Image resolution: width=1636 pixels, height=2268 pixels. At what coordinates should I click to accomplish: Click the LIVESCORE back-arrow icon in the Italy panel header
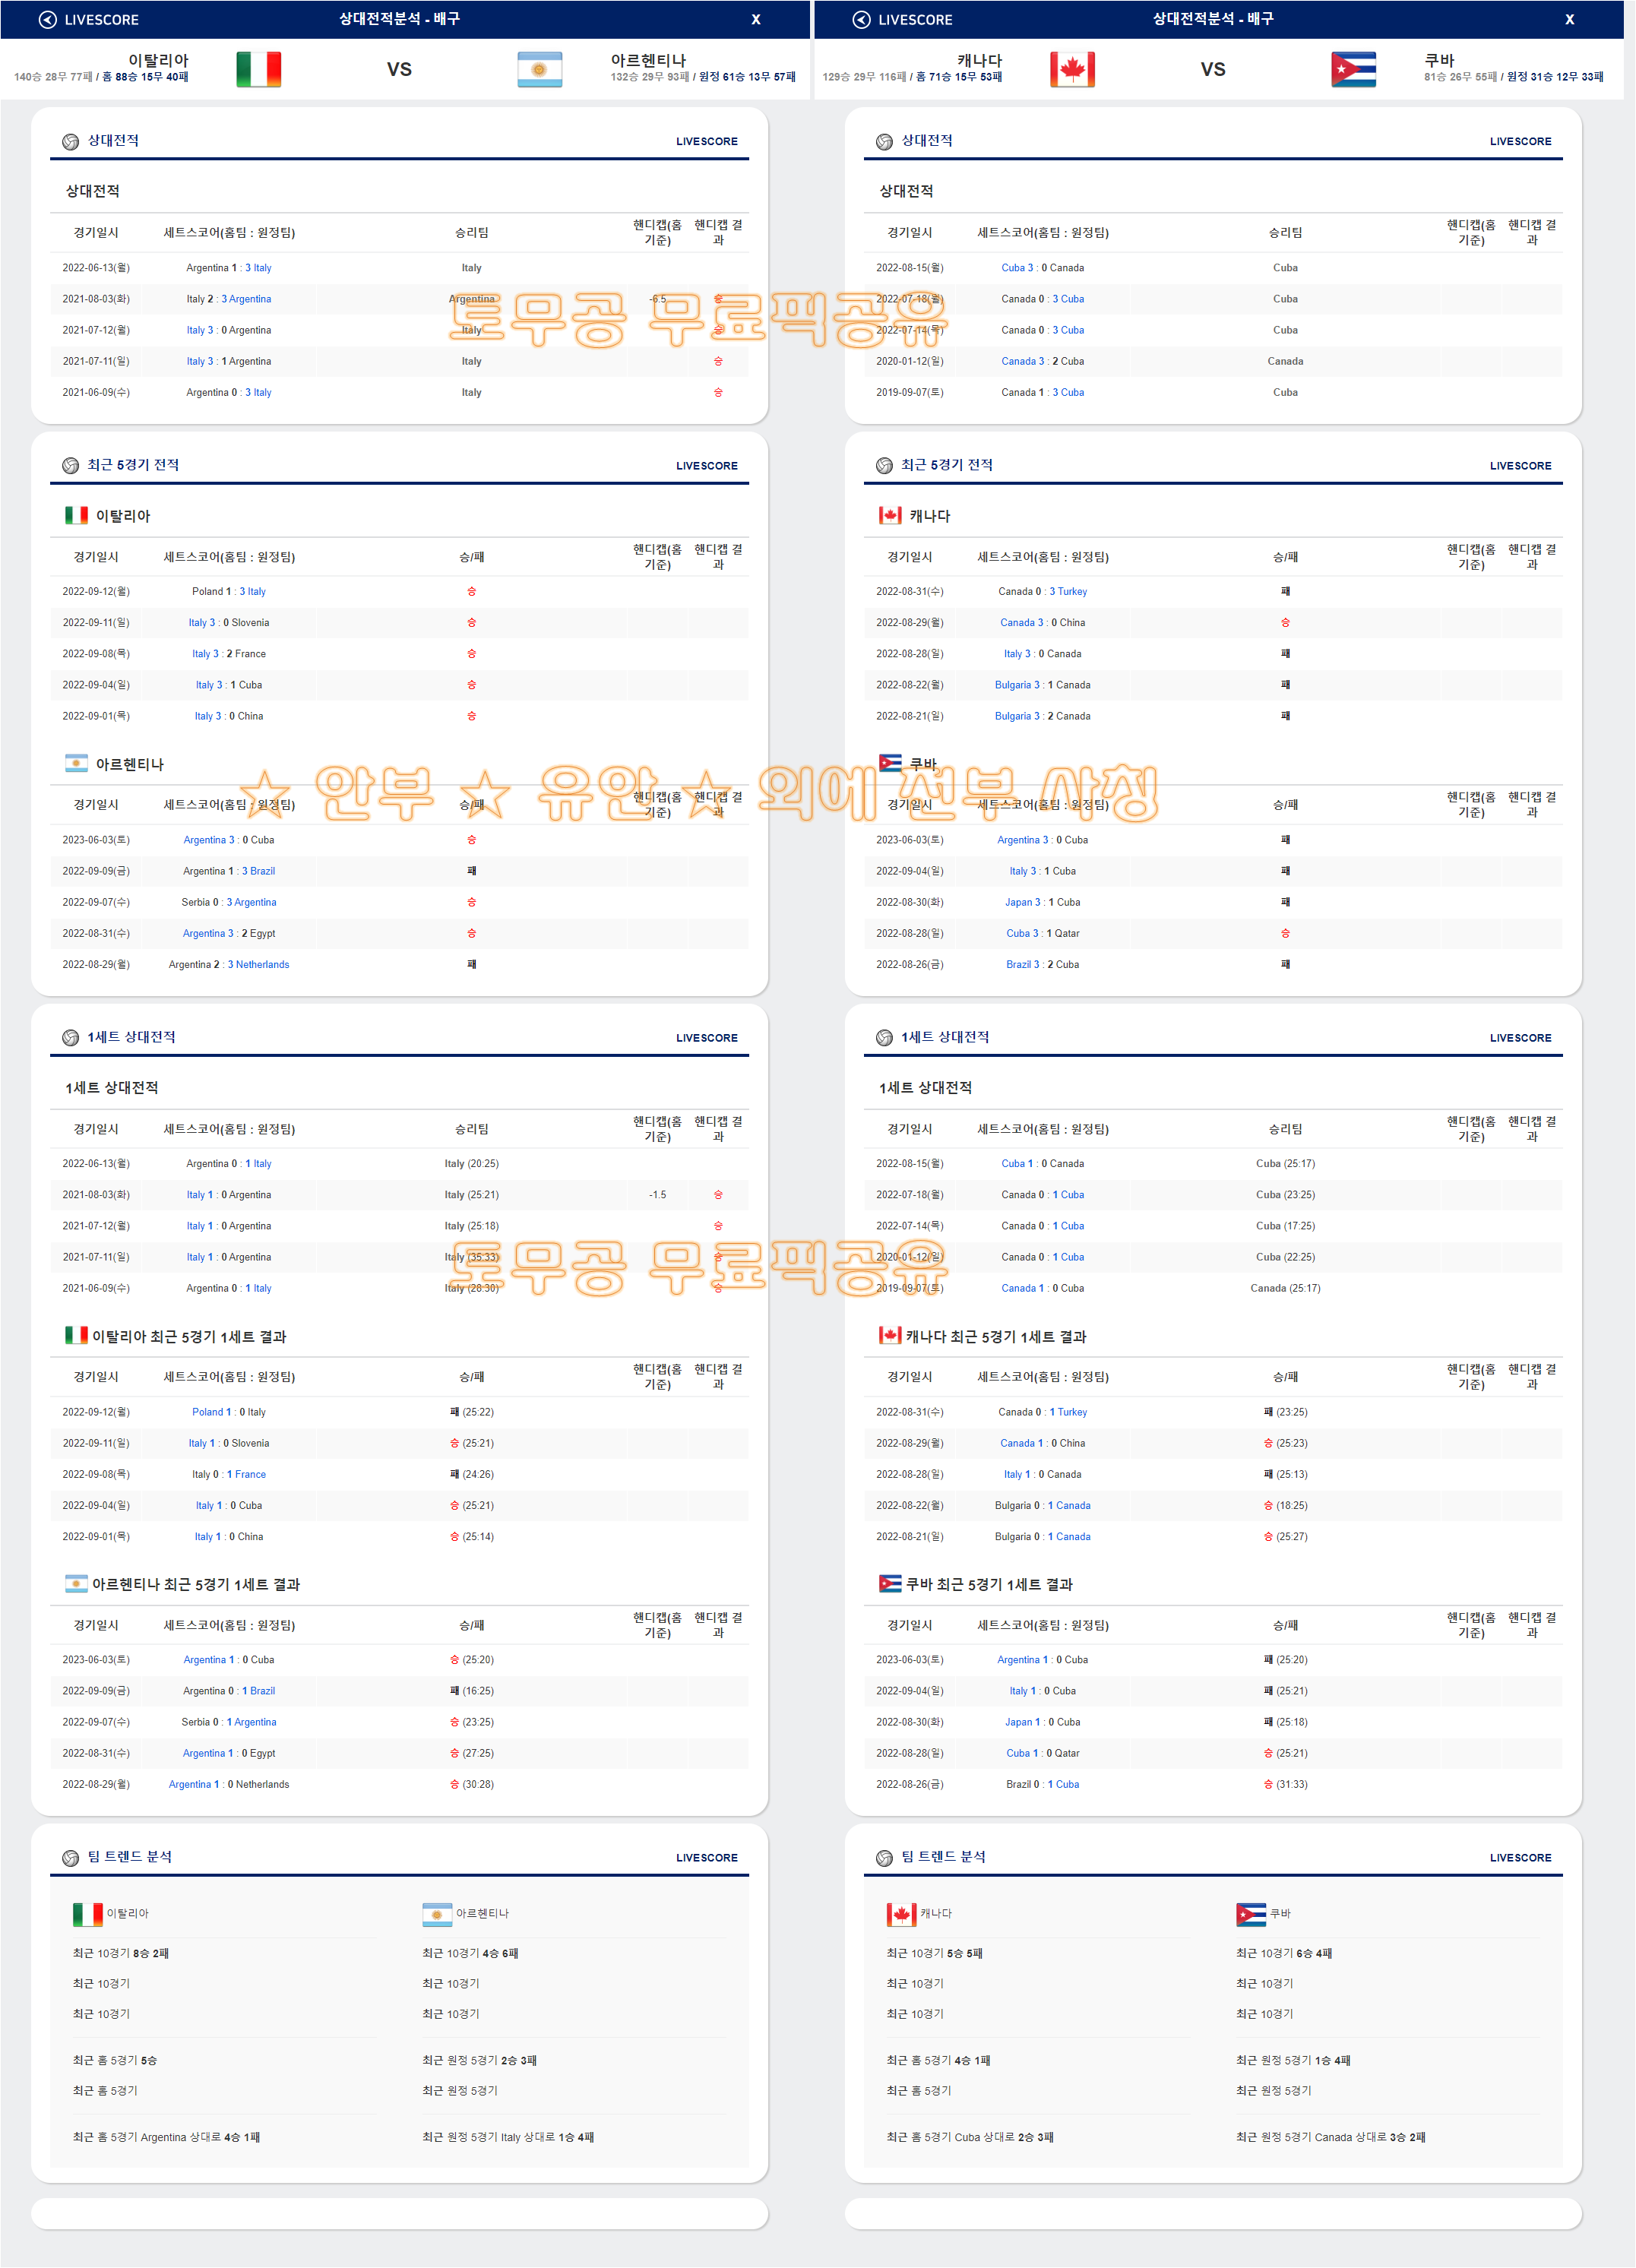[47, 20]
